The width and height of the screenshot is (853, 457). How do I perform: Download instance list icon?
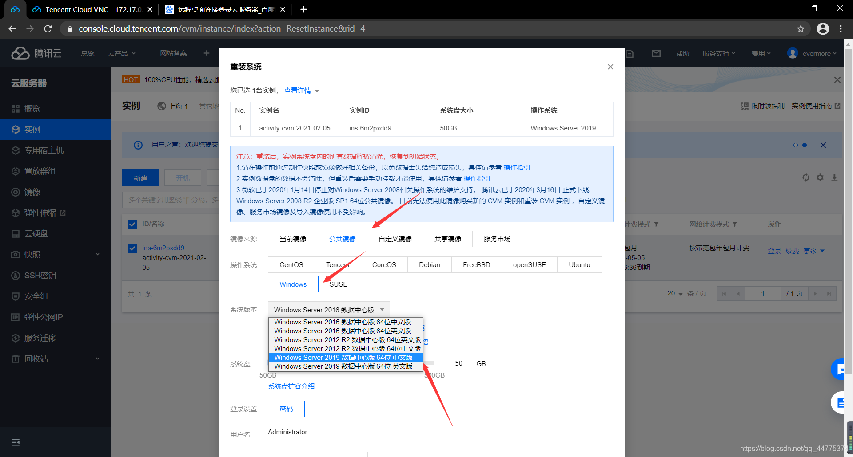[x=834, y=177]
